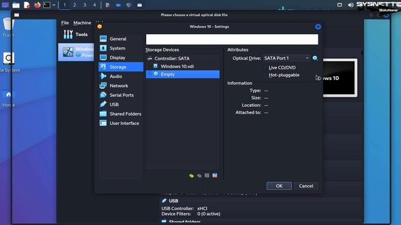Click the VirtualBox cube taskbar window button

pyautogui.click(x=128, y=5)
